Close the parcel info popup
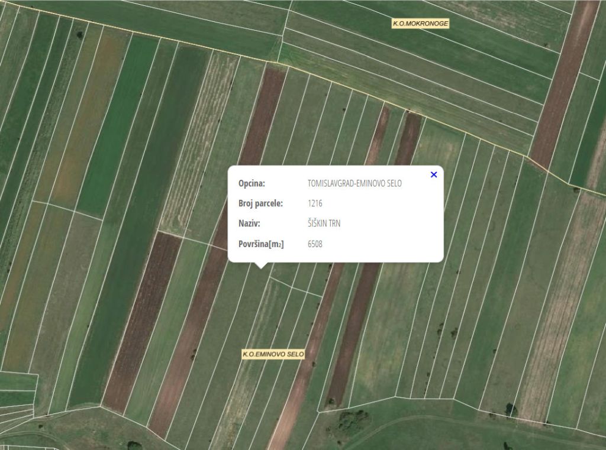 [434, 174]
